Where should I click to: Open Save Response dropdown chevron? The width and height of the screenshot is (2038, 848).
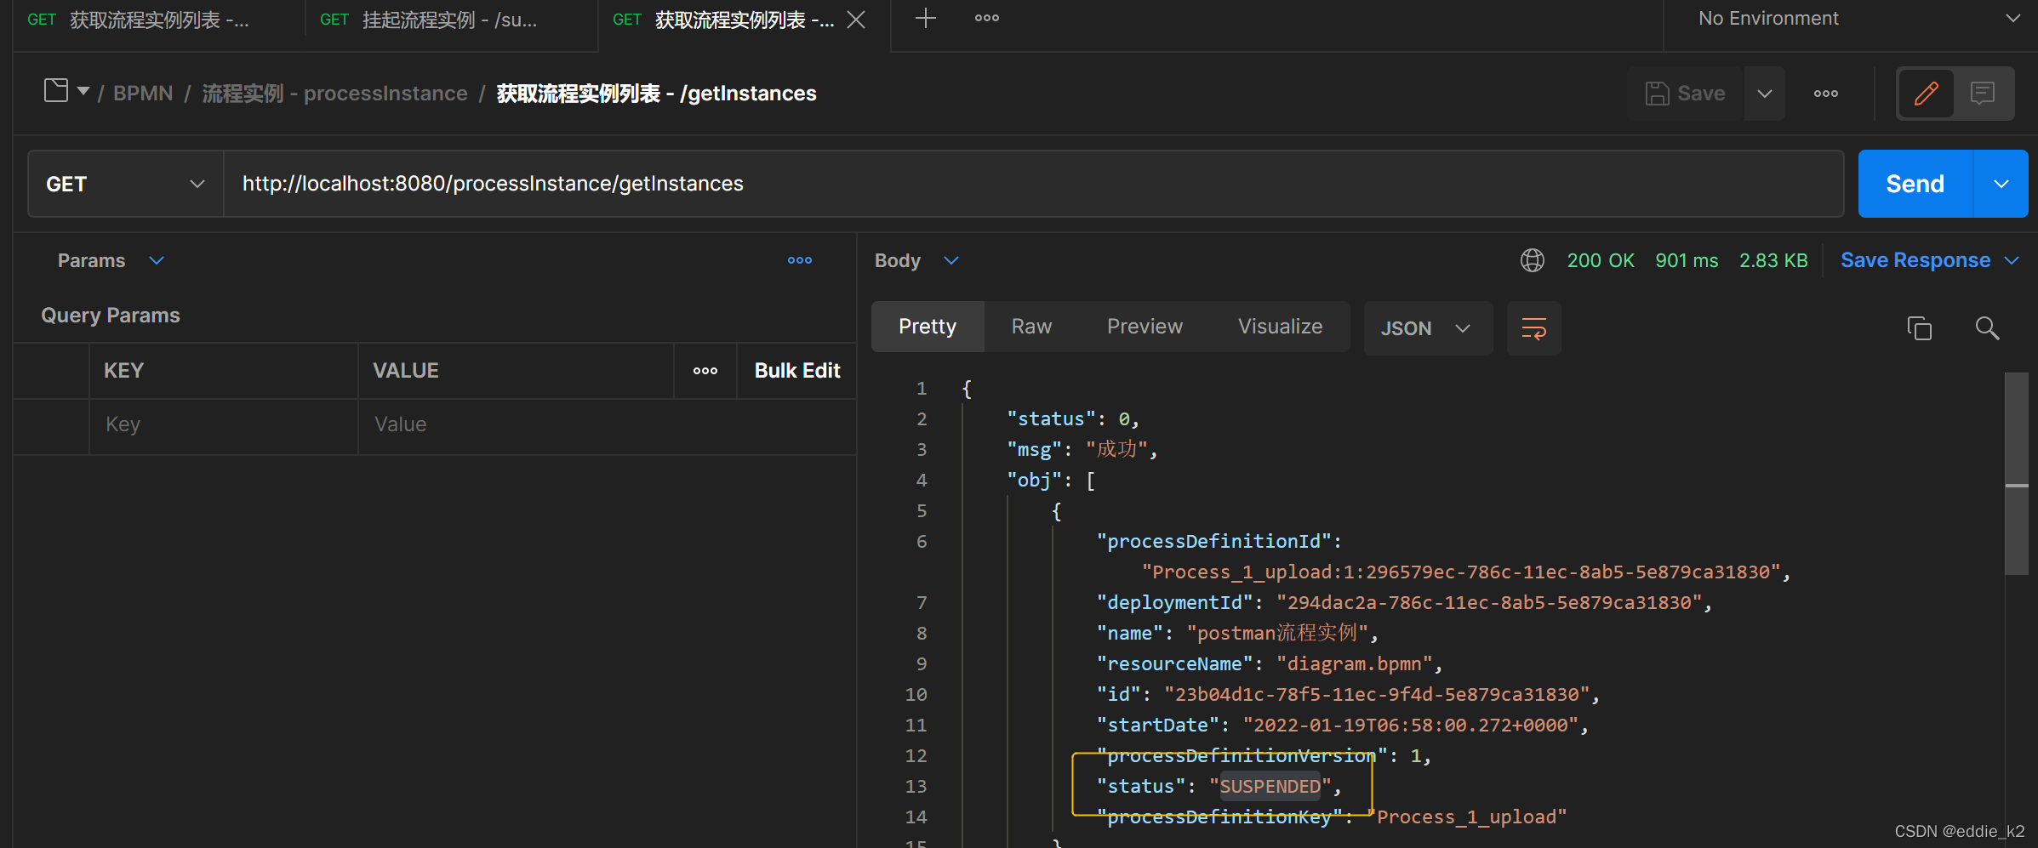2012,260
